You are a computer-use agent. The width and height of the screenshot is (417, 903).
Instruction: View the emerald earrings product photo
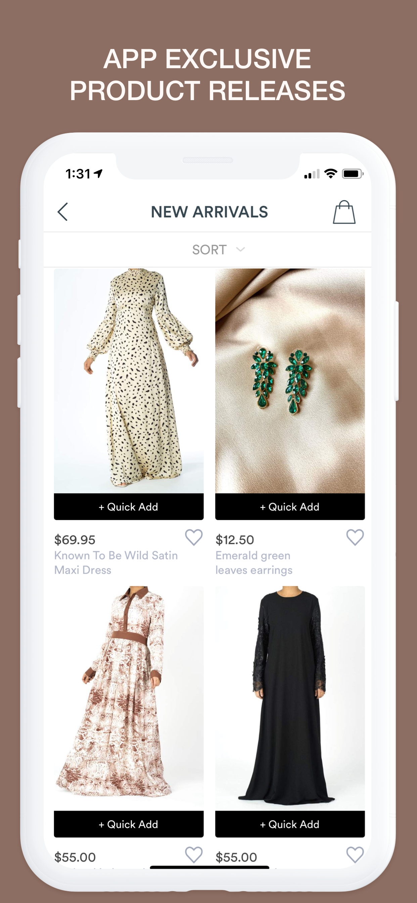(290, 381)
